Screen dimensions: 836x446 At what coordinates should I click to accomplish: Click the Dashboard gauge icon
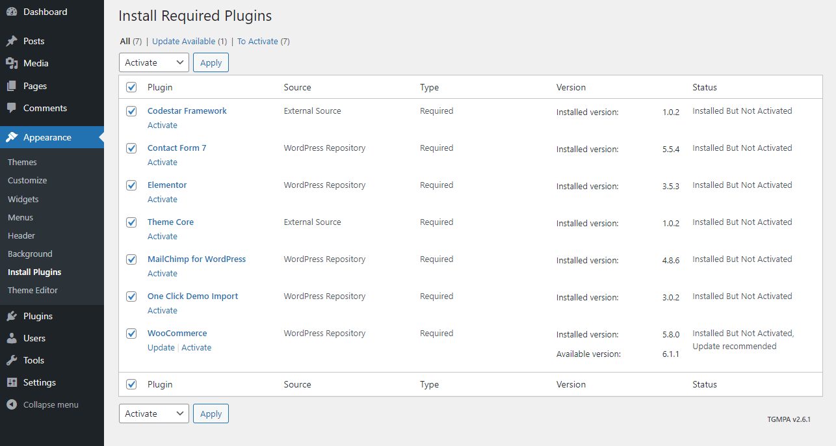[12, 12]
